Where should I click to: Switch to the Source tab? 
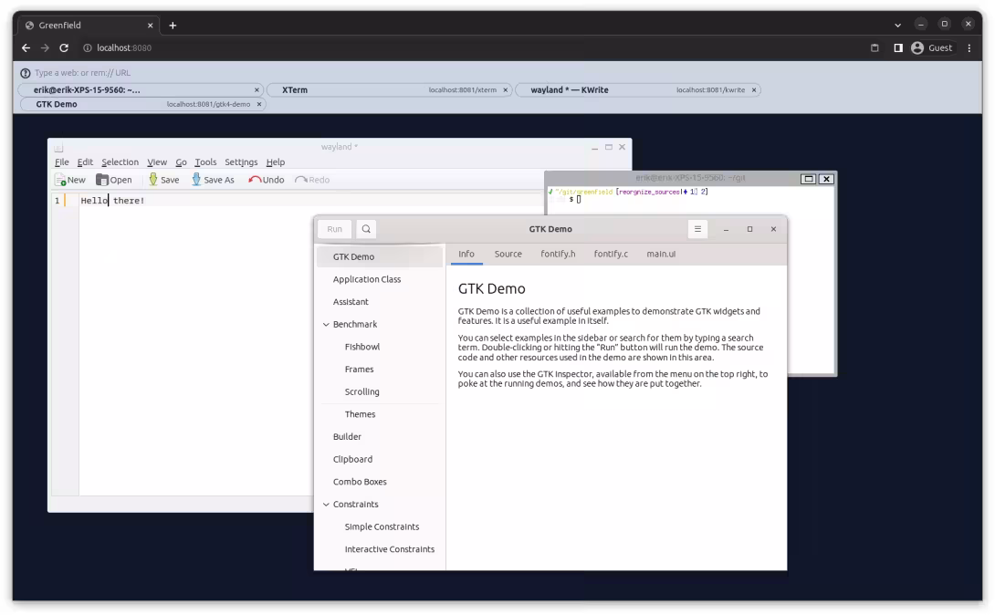pyautogui.click(x=508, y=255)
